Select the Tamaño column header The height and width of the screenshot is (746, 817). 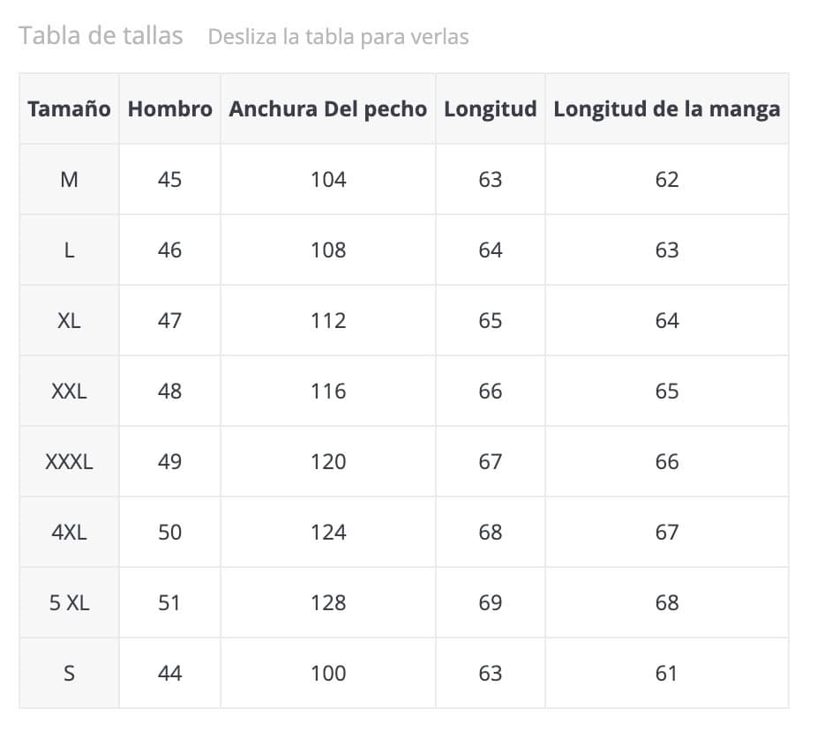tap(69, 108)
